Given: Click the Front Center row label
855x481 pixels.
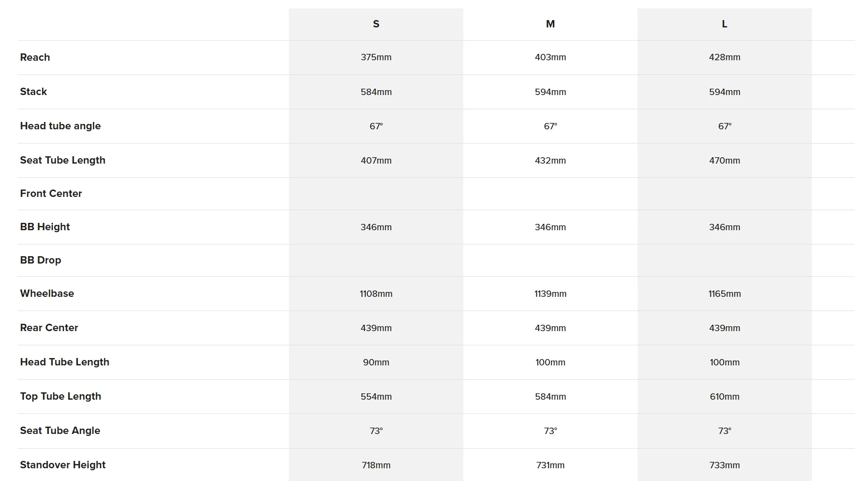Looking at the screenshot, I should point(51,193).
